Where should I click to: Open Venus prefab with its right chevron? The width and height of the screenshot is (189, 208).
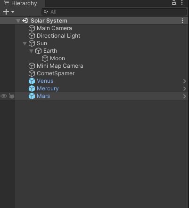click(184, 81)
